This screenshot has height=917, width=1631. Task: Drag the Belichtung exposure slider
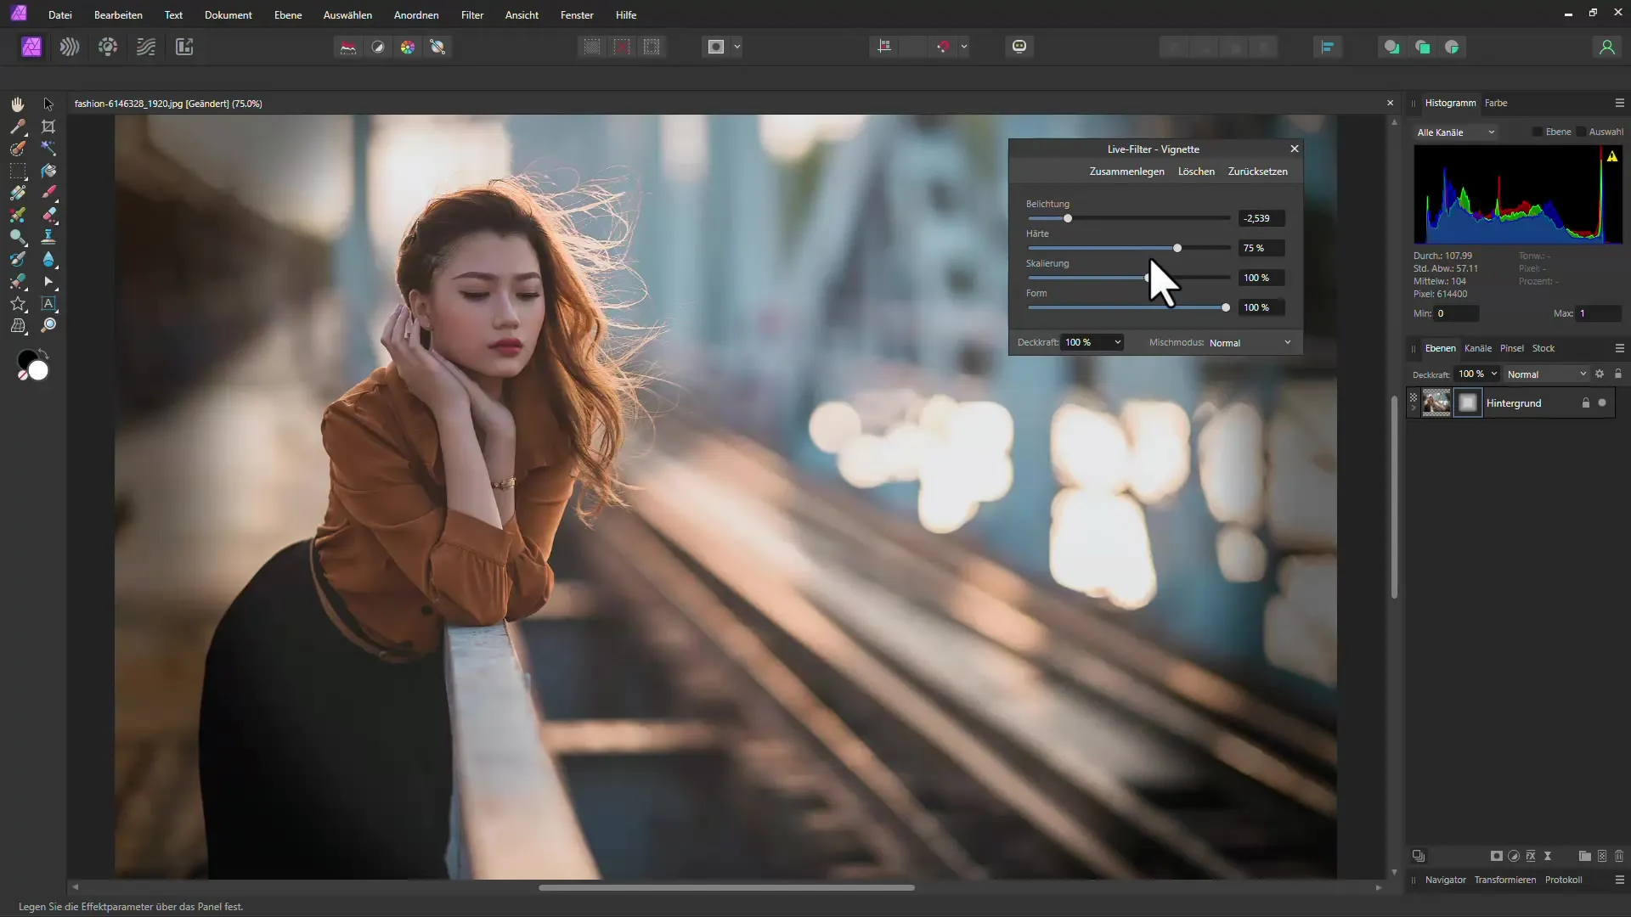point(1066,218)
